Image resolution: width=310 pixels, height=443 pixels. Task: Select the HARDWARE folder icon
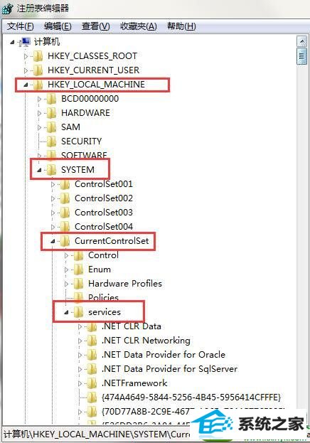click(x=51, y=113)
